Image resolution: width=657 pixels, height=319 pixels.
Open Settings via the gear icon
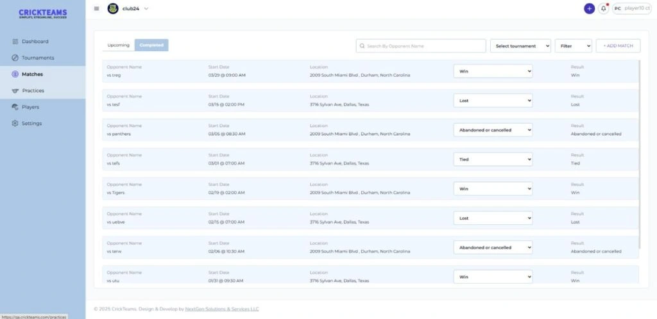15,124
